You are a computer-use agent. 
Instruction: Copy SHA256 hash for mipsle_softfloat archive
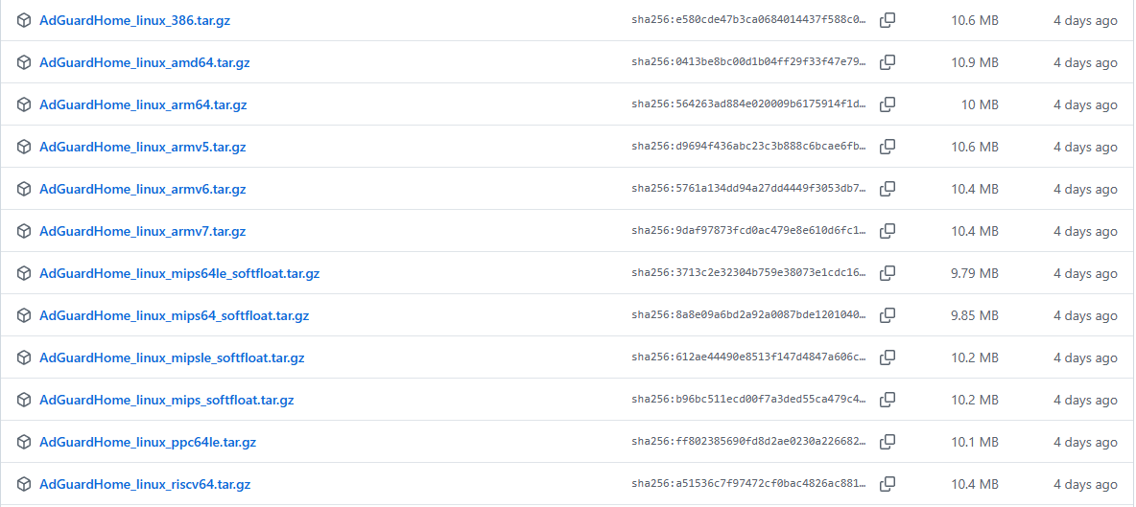pyautogui.click(x=887, y=357)
